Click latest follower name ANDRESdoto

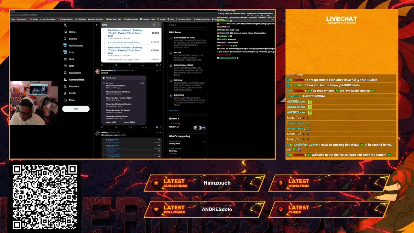[217, 209]
